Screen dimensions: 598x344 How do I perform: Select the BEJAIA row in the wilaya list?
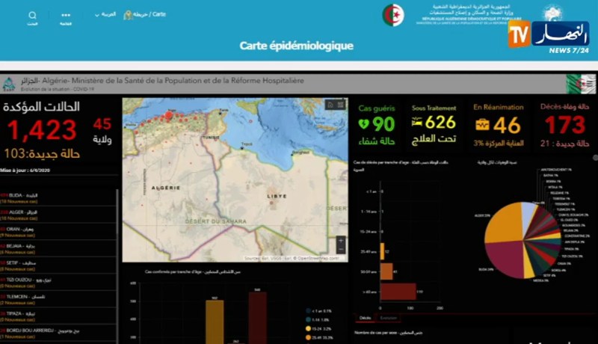coord(58,249)
